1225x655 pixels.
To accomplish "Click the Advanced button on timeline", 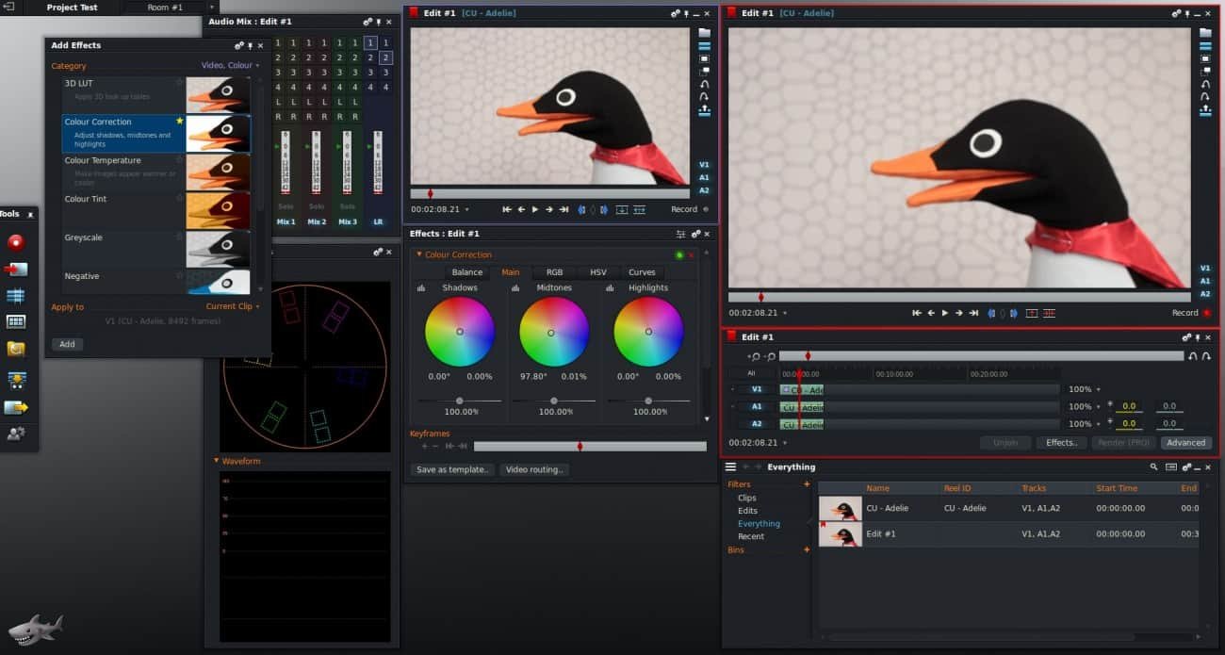I will point(1185,443).
